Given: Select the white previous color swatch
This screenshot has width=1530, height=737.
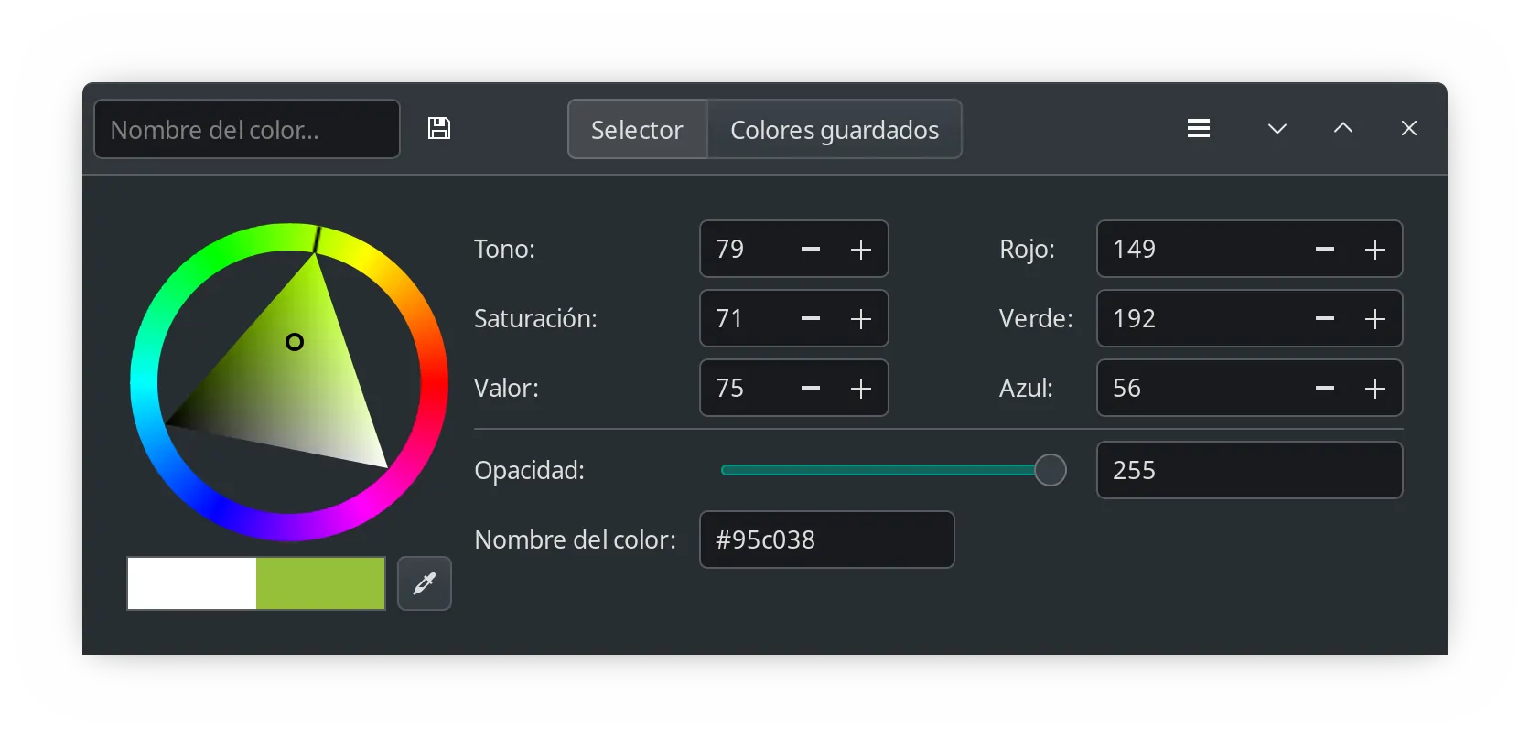Looking at the screenshot, I should tap(192, 583).
